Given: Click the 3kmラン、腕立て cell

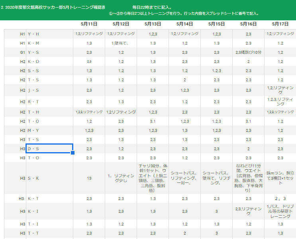Looking at the screenshot, I should click(x=280, y=178).
